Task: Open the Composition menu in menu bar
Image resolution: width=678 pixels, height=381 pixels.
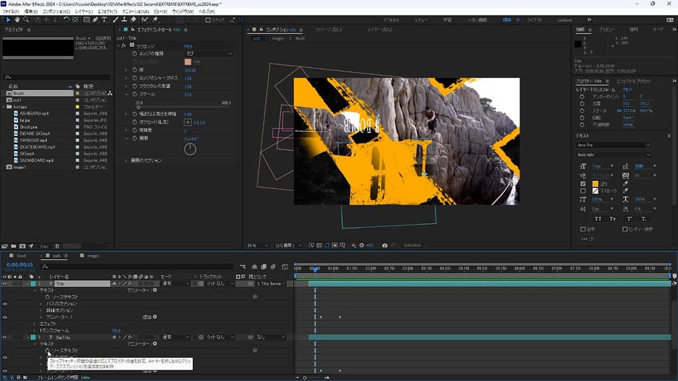Action: click(57, 11)
